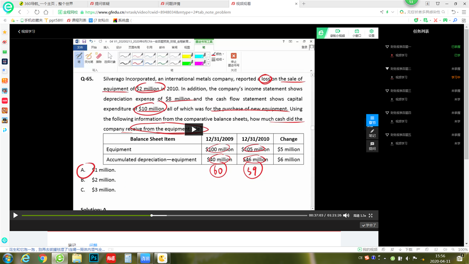The width and height of the screenshot is (469, 264).
Task: Open the Windows Start menu
Action: pyautogui.click(x=8, y=258)
